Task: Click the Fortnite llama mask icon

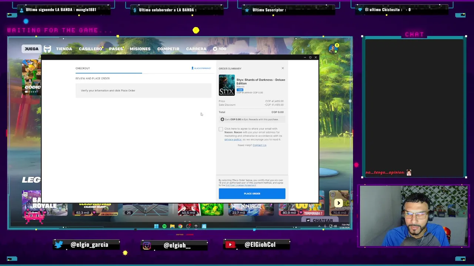Action: coord(47,49)
